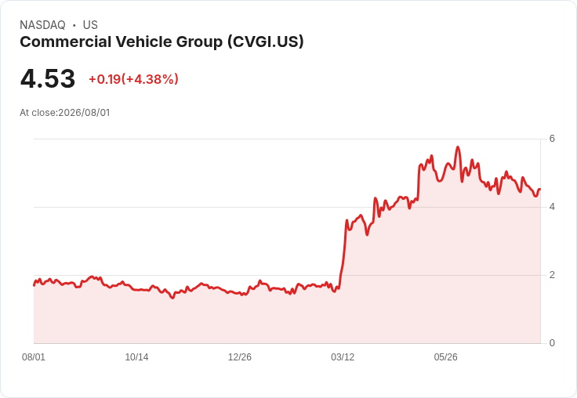Click the end point of the price line
577x398 pixels.
pos(540,189)
